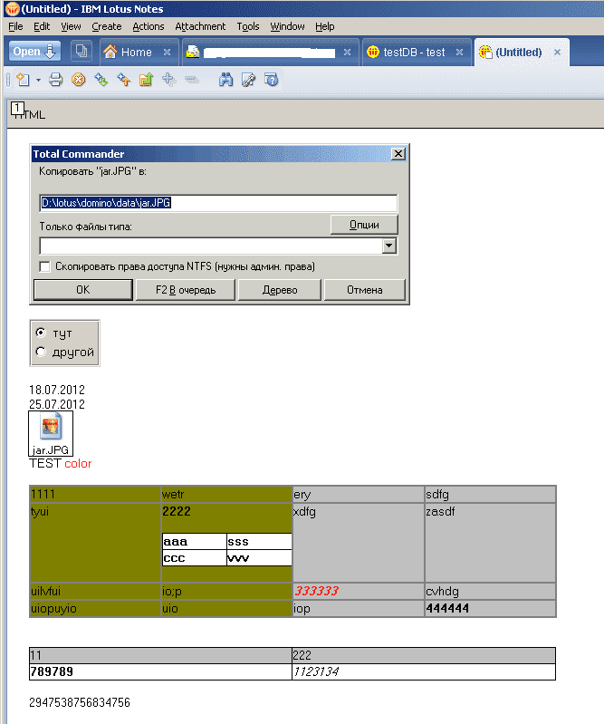Viewport: 604px width, 724px height.
Task: Click the destination path input field
Action: coord(218,203)
